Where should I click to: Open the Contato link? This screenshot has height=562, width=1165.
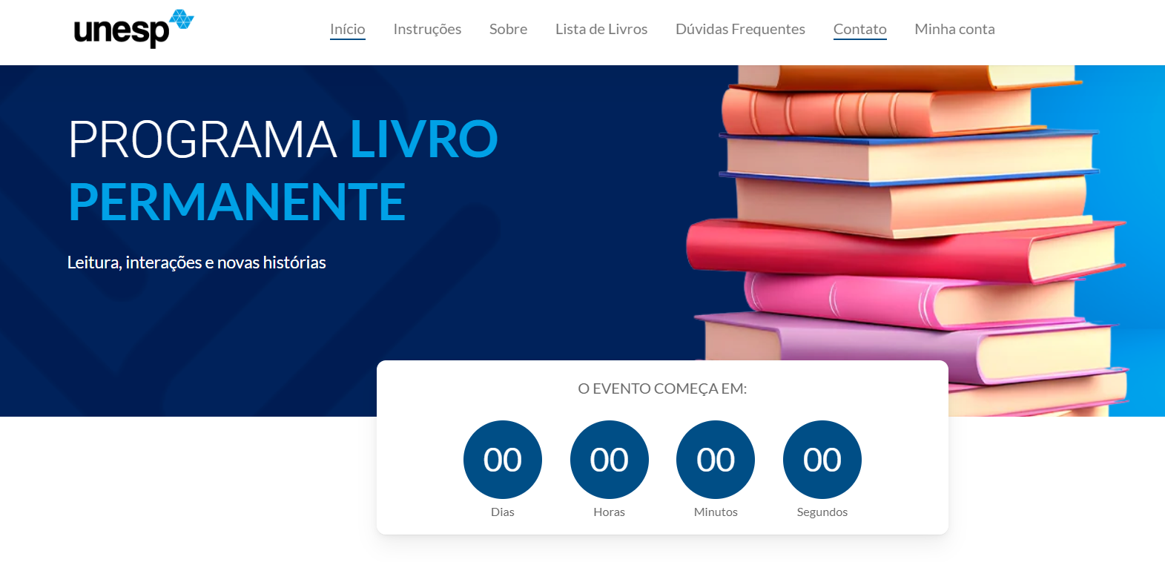pos(860,29)
